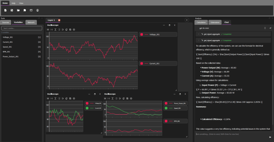The image size is (274, 142).
Task: Select Power_Output_001 variable
Action: 11,57
